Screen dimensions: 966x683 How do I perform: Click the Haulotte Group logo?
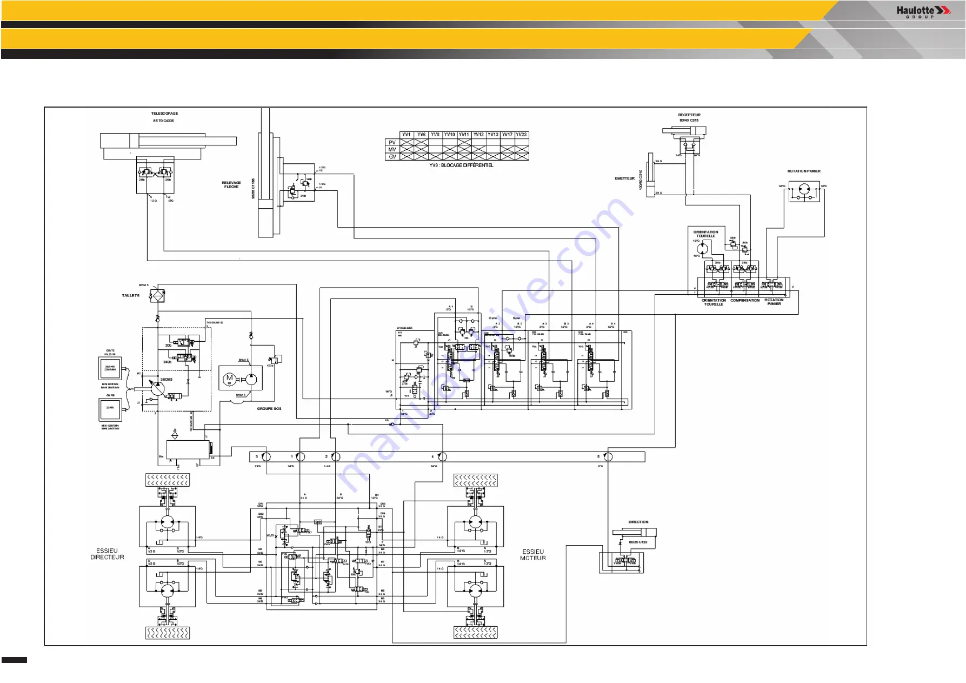(923, 12)
